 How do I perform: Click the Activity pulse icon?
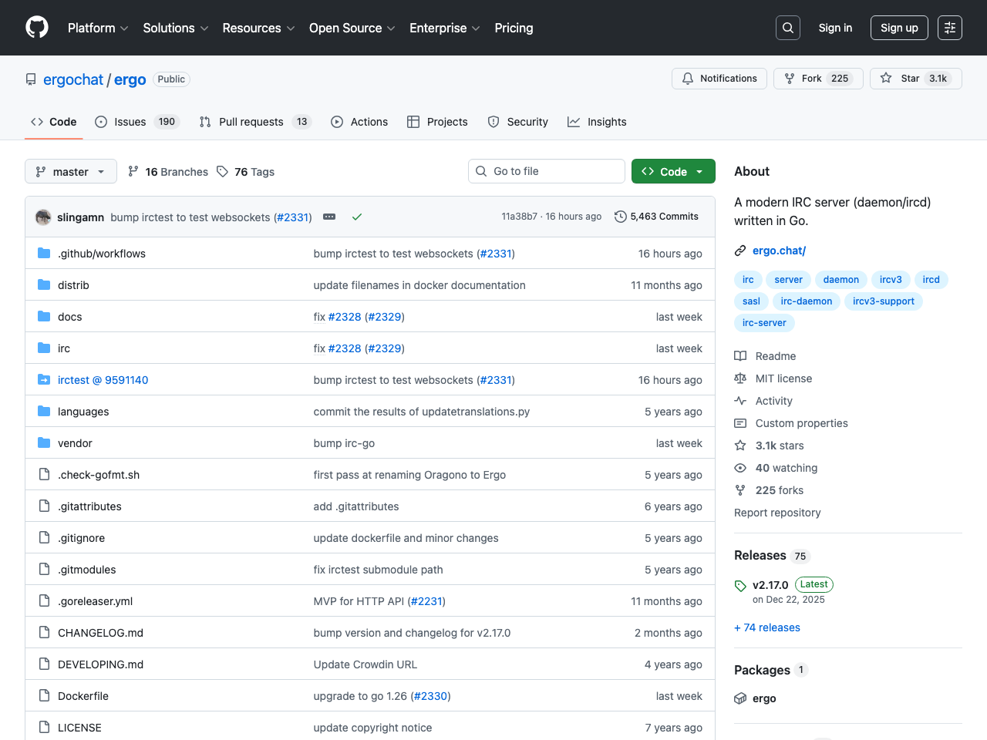point(740,400)
